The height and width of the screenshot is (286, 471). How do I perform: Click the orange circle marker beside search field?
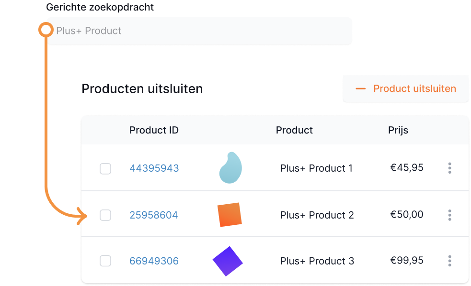coord(46,31)
